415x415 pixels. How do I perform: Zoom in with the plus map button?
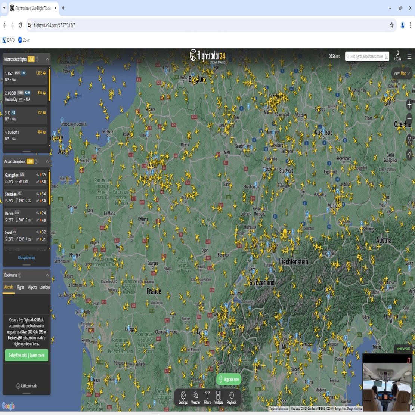click(x=409, y=104)
